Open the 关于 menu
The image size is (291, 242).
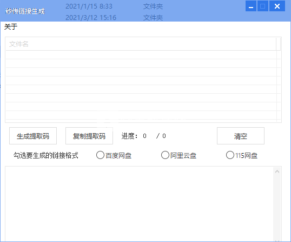[x=11, y=27]
